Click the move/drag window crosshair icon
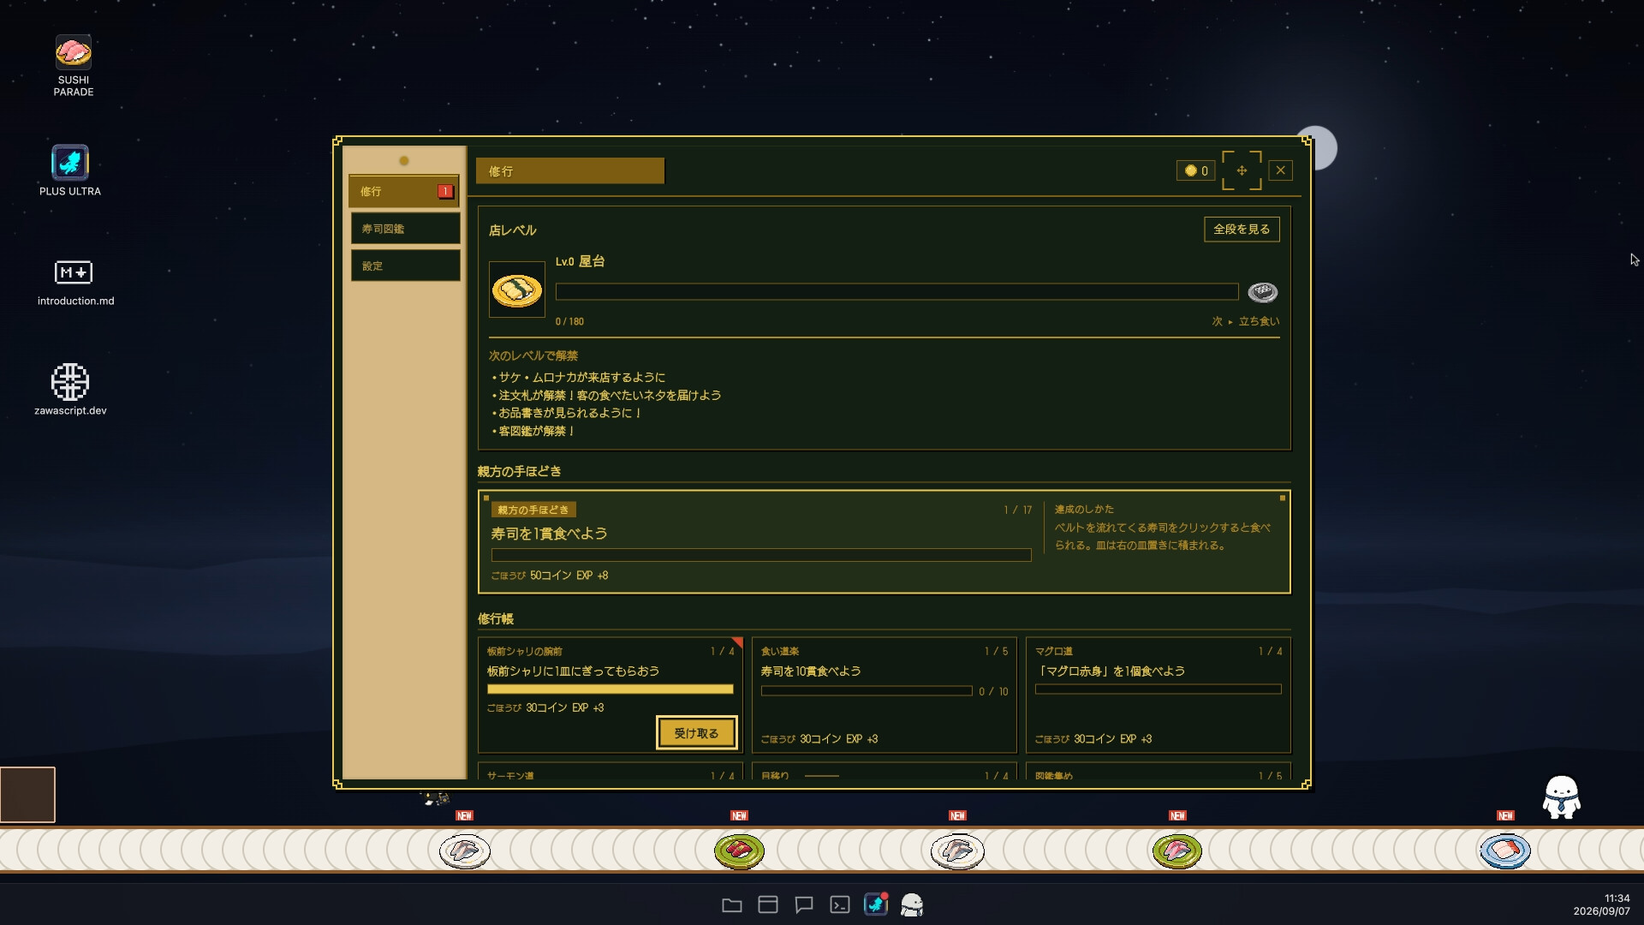 point(1242,170)
